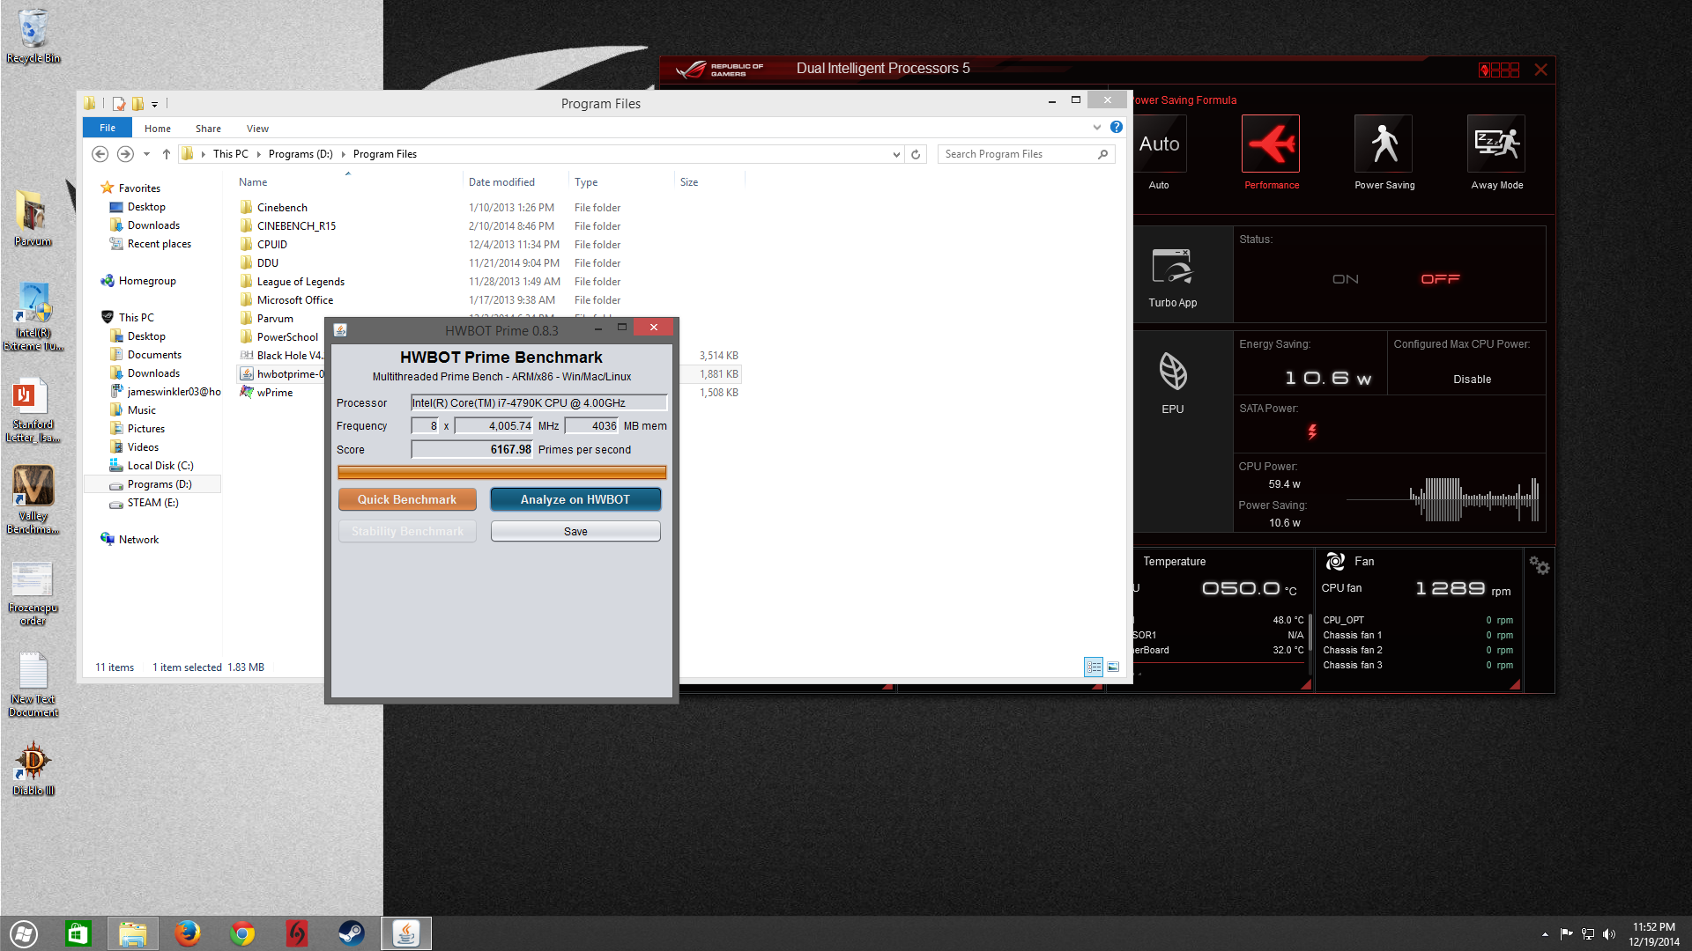Open recent locations dropdown arrow in Explorer
The height and width of the screenshot is (951, 1692).
(x=146, y=154)
